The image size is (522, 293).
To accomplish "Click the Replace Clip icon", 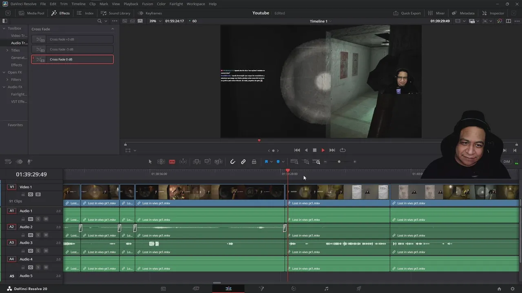I will pos(219,162).
